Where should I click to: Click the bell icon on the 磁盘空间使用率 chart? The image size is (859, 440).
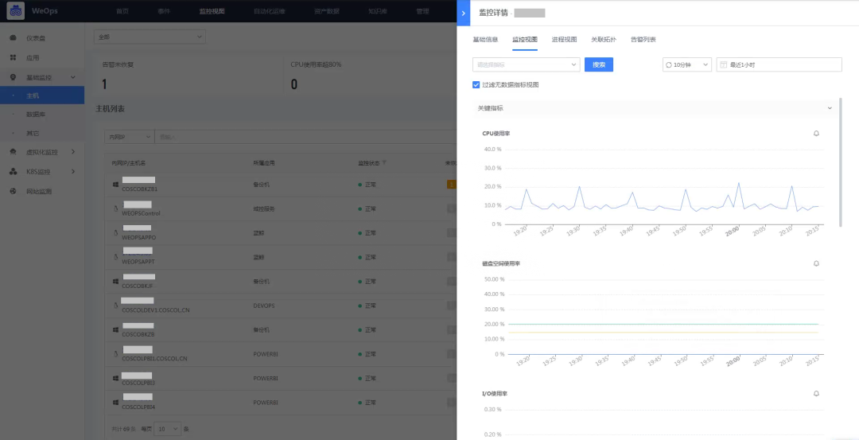[x=816, y=263]
